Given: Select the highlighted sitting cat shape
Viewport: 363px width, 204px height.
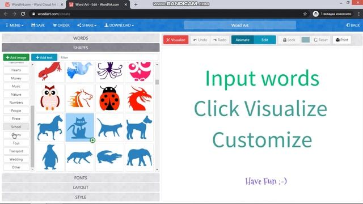Looking at the screenshot, I should 79,127.
